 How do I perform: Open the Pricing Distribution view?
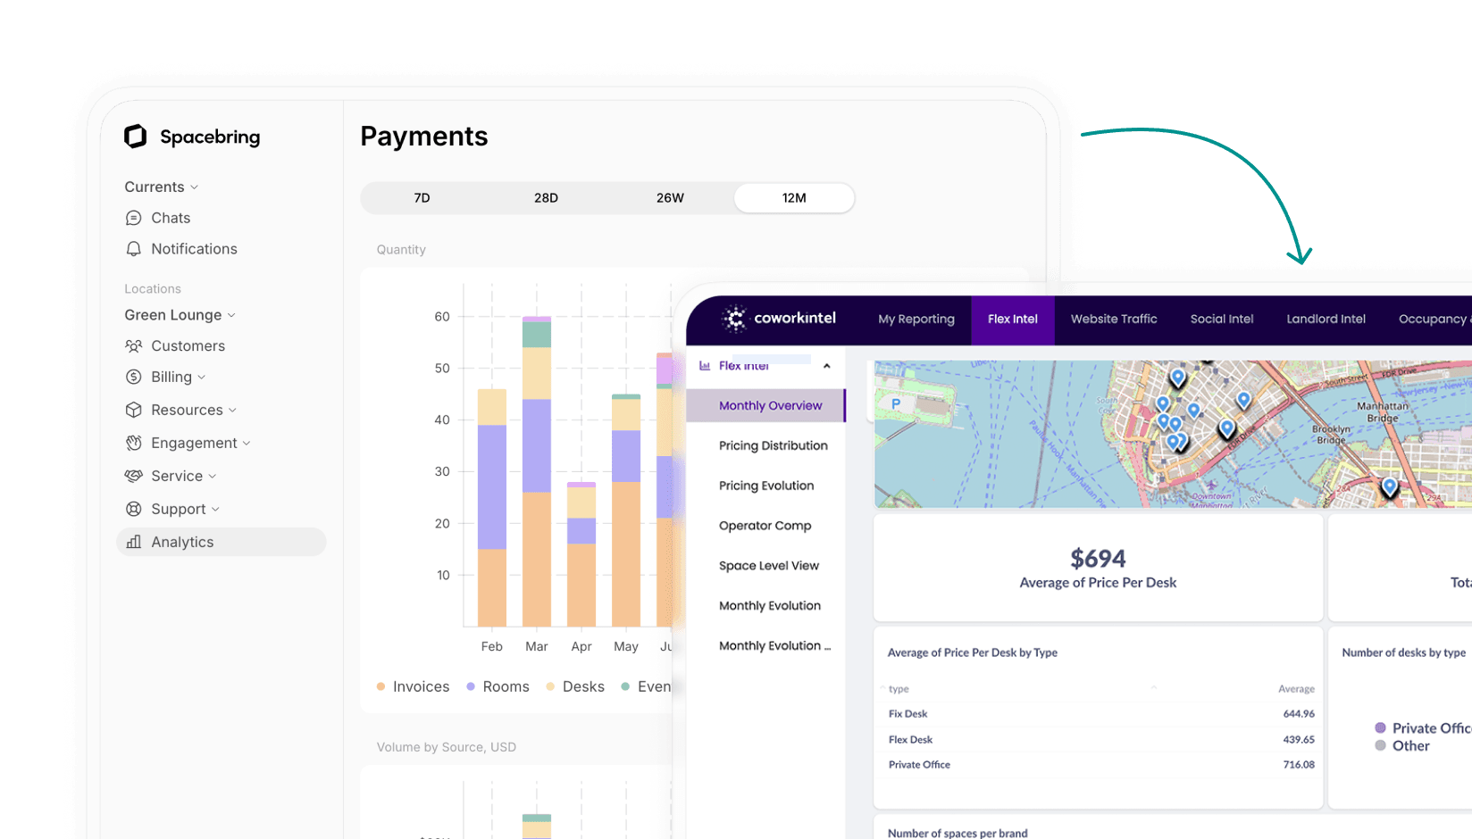(772, 445)
